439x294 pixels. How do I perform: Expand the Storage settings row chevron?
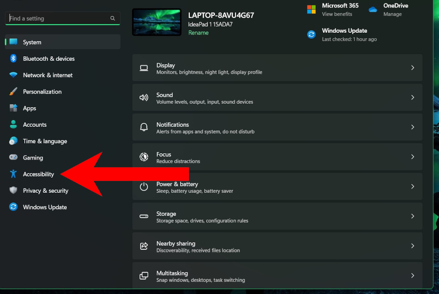point(412,216)
